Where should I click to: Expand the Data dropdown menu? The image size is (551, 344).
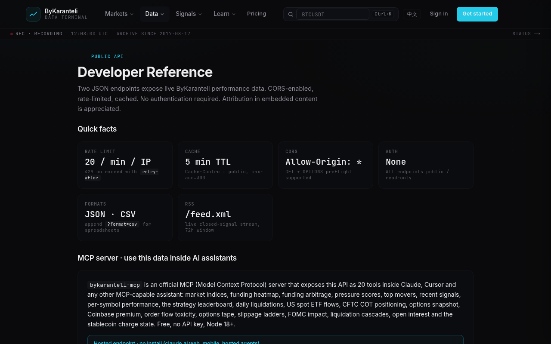pyautogui.click(x=155, y=14)
